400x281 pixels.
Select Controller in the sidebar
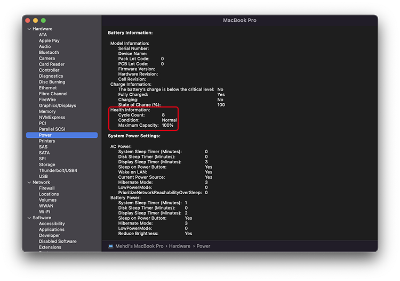(49, 70)
